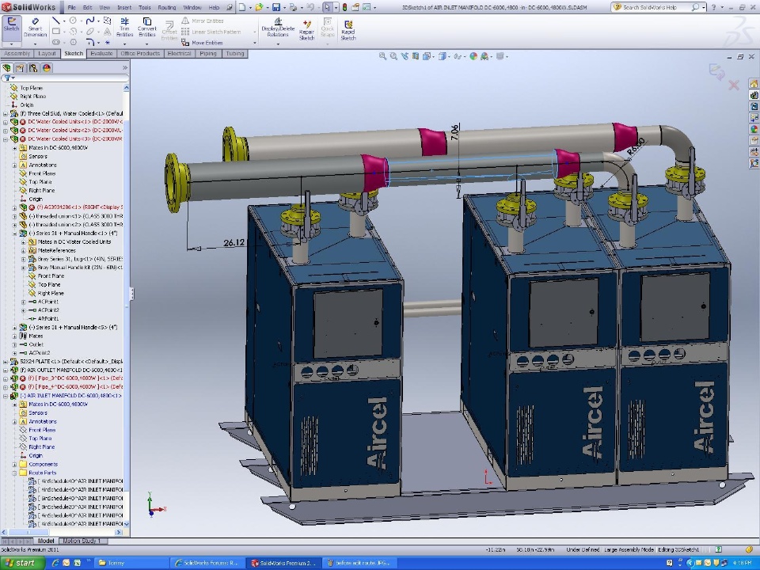760x570 pixels.
Task: Click the Save icon in the title toolbar
Action: pos(275,7)
